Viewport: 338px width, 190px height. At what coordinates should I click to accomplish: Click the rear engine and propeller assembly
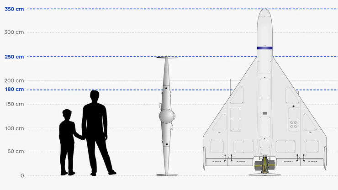264,165
